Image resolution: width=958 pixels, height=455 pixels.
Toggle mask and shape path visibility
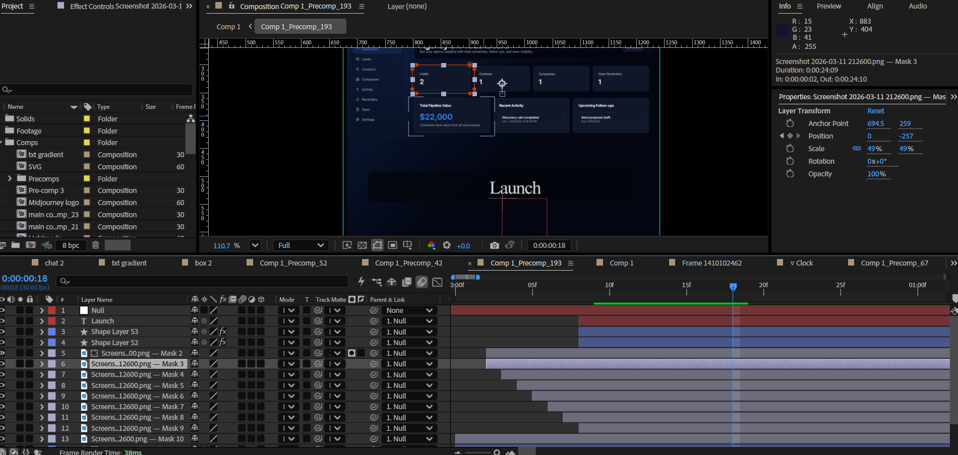(x=377, y=245)
